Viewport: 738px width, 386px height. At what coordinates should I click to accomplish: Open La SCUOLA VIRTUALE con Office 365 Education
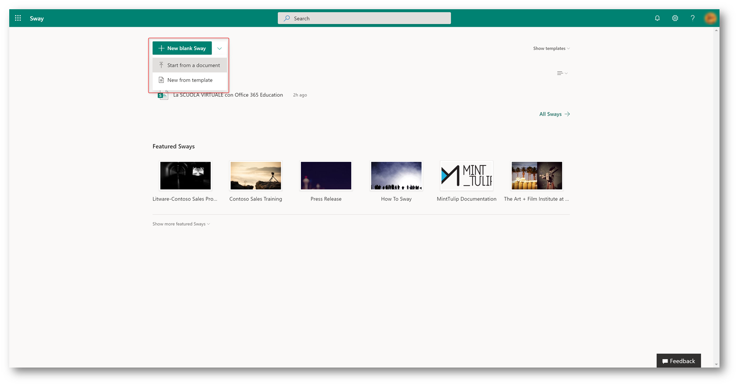228,95
